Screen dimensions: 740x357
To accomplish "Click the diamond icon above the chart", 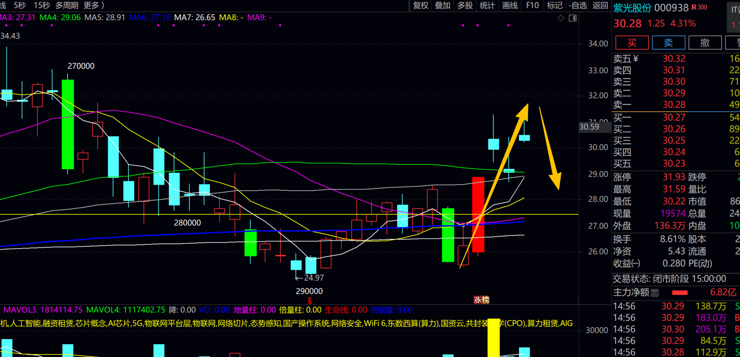I will (x=561, y=18).
